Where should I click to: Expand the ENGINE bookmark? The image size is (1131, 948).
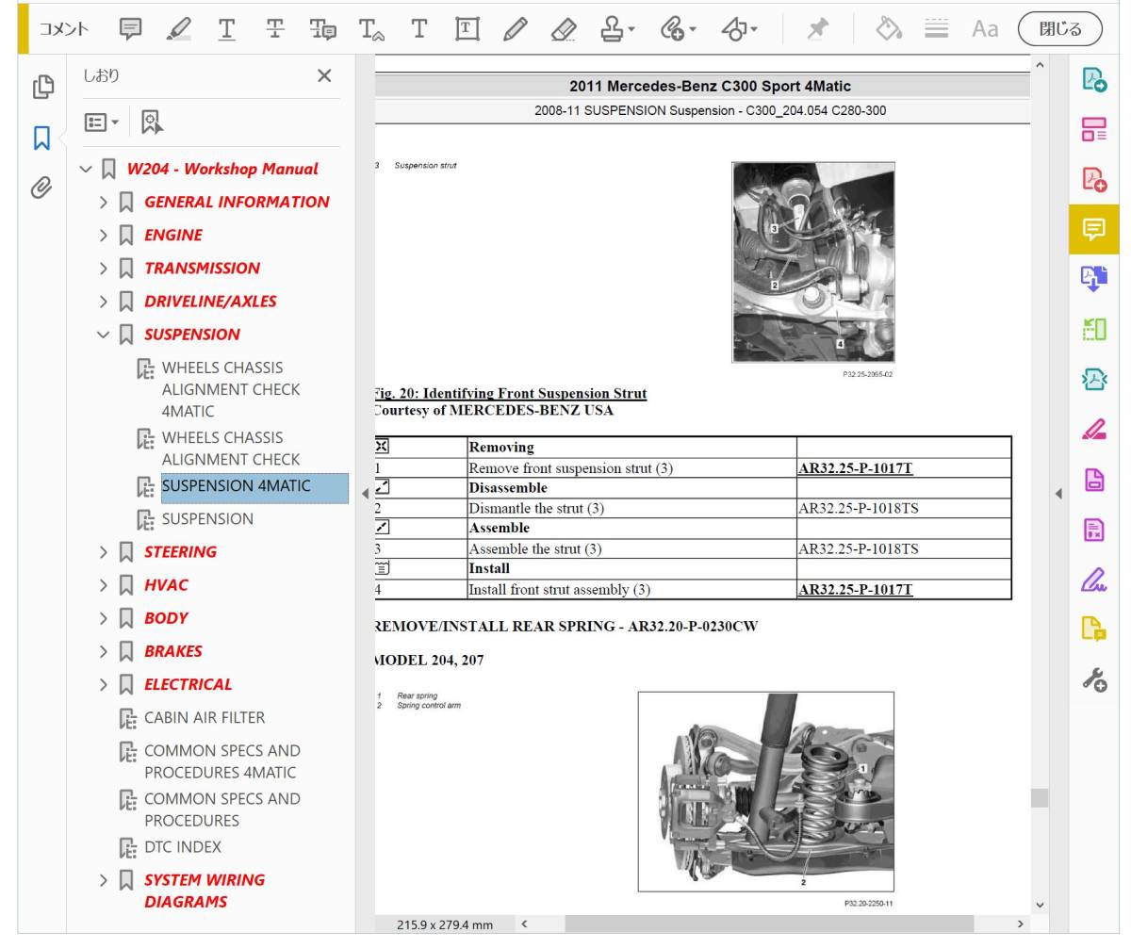[104, 236]
